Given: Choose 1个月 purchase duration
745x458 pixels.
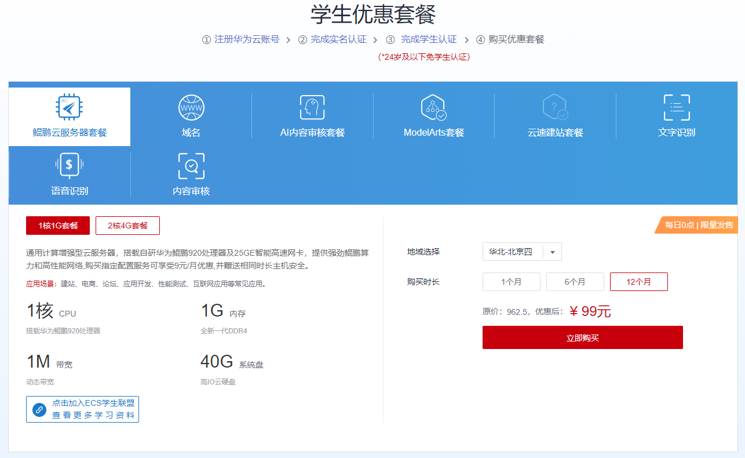Looking at the screenshot, I should [x=512, y=282].
